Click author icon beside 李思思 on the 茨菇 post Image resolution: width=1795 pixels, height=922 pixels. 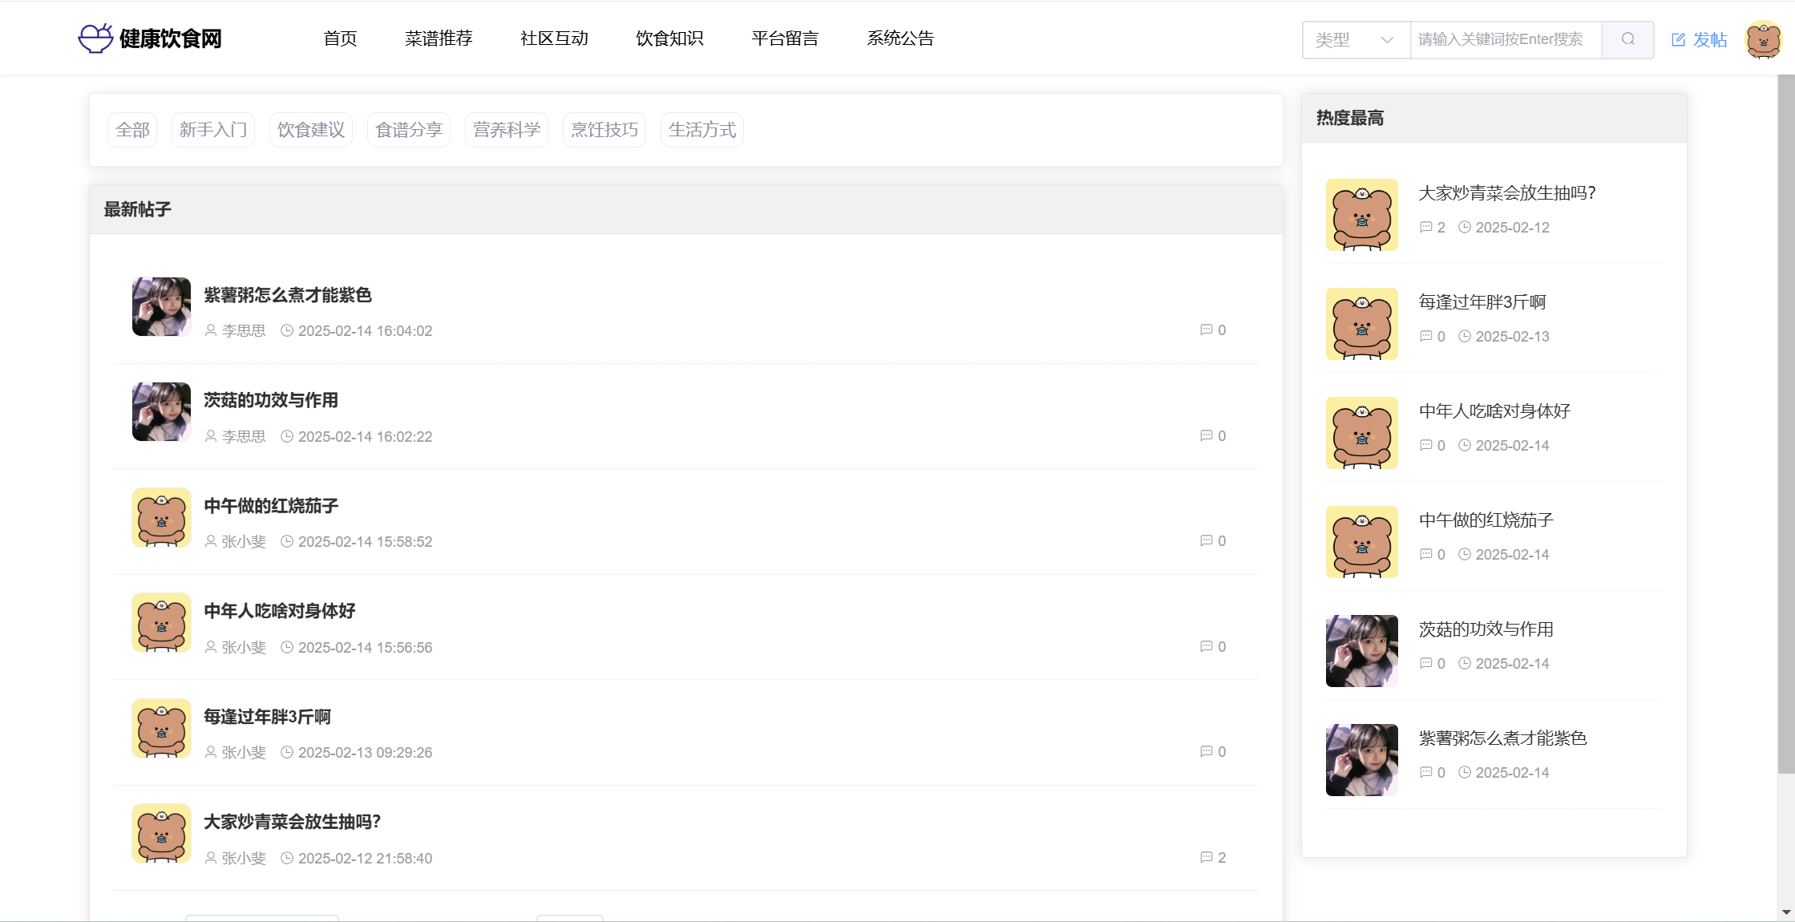tap(211, 436)
